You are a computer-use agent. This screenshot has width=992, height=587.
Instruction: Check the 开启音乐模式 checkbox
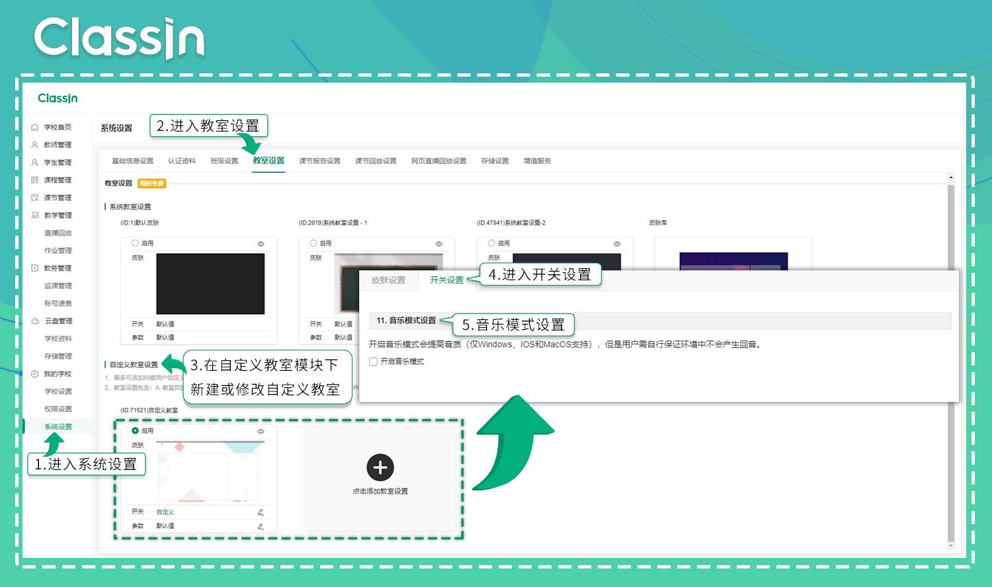click(373, 362)
